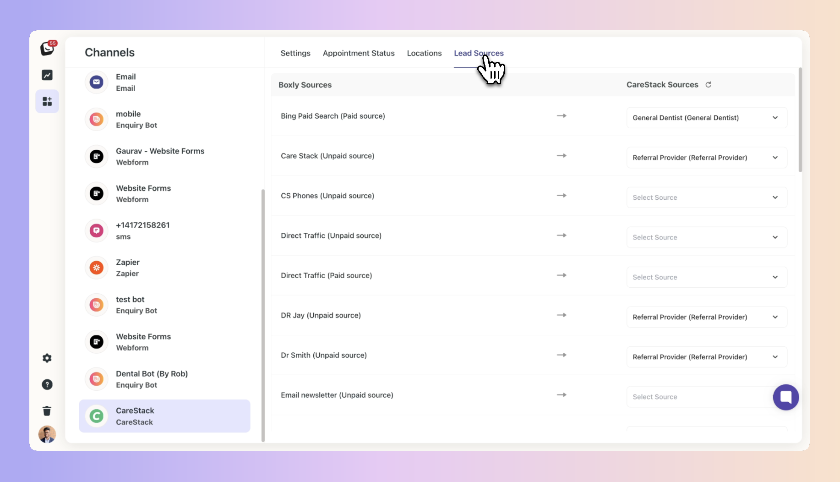Image resolution: width=840 pixels, height=482 pixels.
Task: Click the Zapier channel icon
Action: pos(96,268)
